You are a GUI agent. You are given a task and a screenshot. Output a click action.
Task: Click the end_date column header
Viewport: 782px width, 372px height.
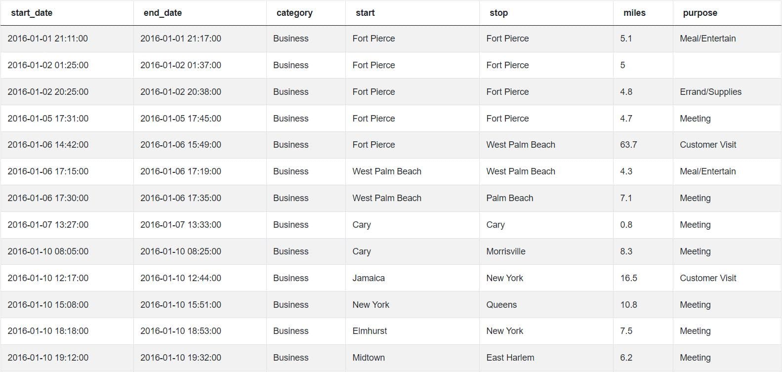tap(163, 13)
